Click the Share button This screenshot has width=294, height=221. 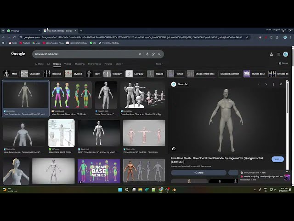click(x=199, y=173)
